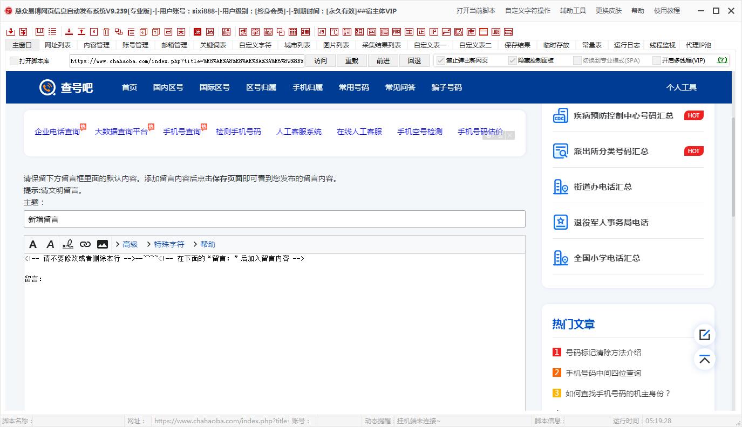This screenshot has width=742, height=427.
Task: Click the 词 toolbar icon
Action: (347, 32)
